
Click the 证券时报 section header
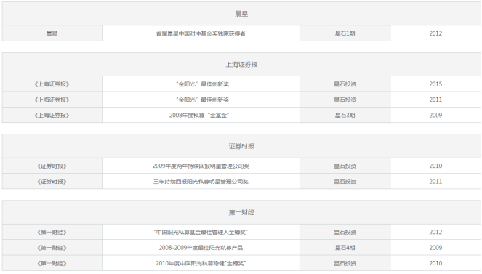(241, 146)
